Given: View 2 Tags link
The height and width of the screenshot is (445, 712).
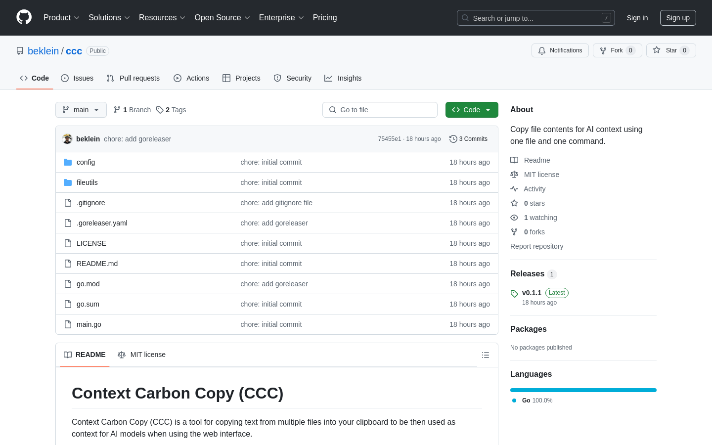Looking at the screenshot, I should pos(171,110).
